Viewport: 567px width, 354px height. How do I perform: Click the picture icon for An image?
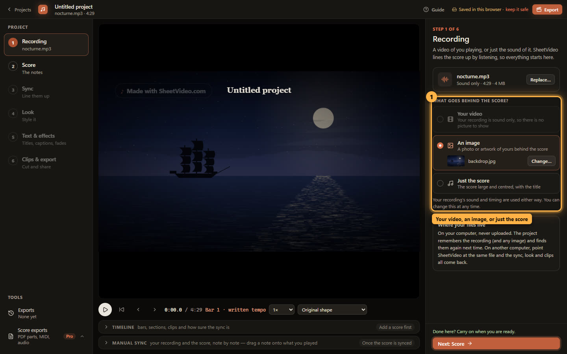(450, 146)
